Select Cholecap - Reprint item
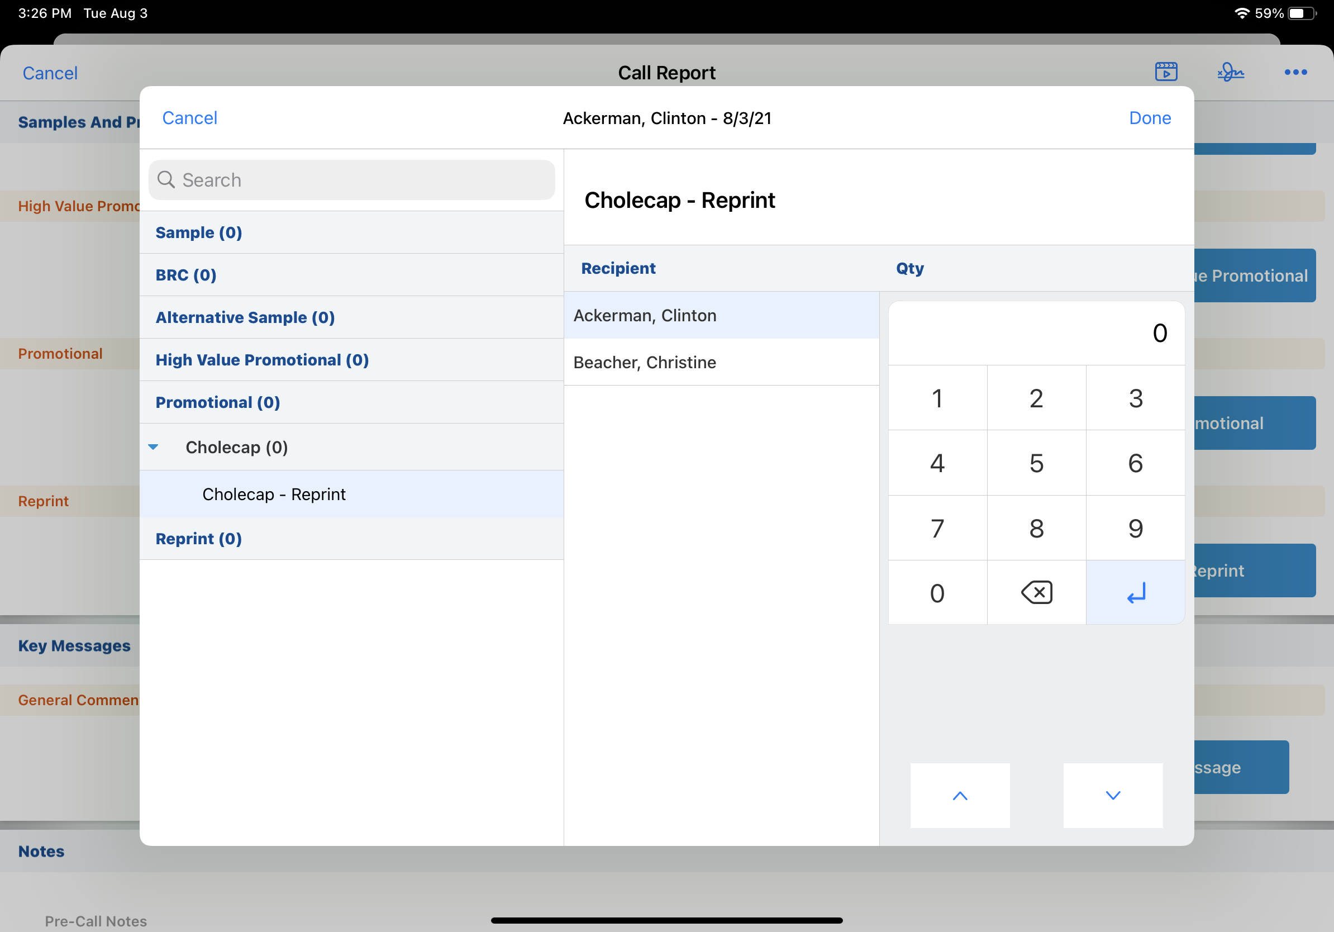The width and height of the screenshot is (1334, 932). pos(274,494)
